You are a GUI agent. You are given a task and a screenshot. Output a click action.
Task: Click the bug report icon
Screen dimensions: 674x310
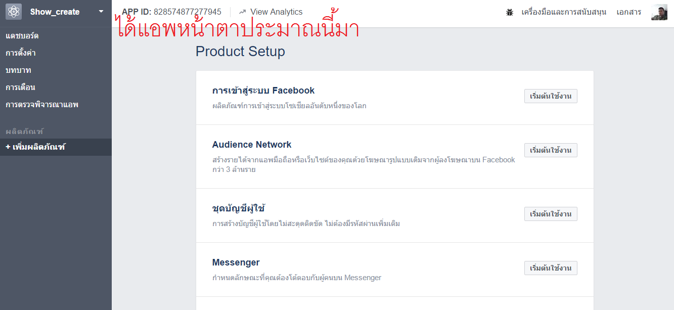click(510, 12)
